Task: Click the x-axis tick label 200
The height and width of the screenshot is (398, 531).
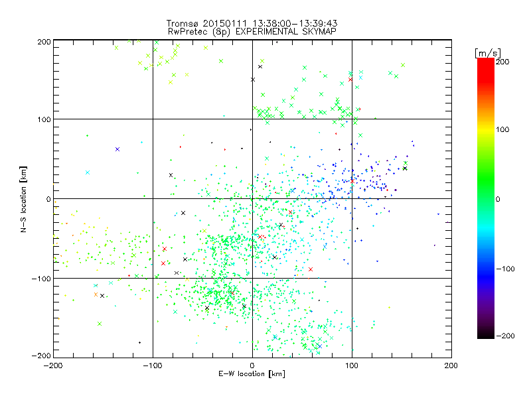Action: click(x=451, y=365)
